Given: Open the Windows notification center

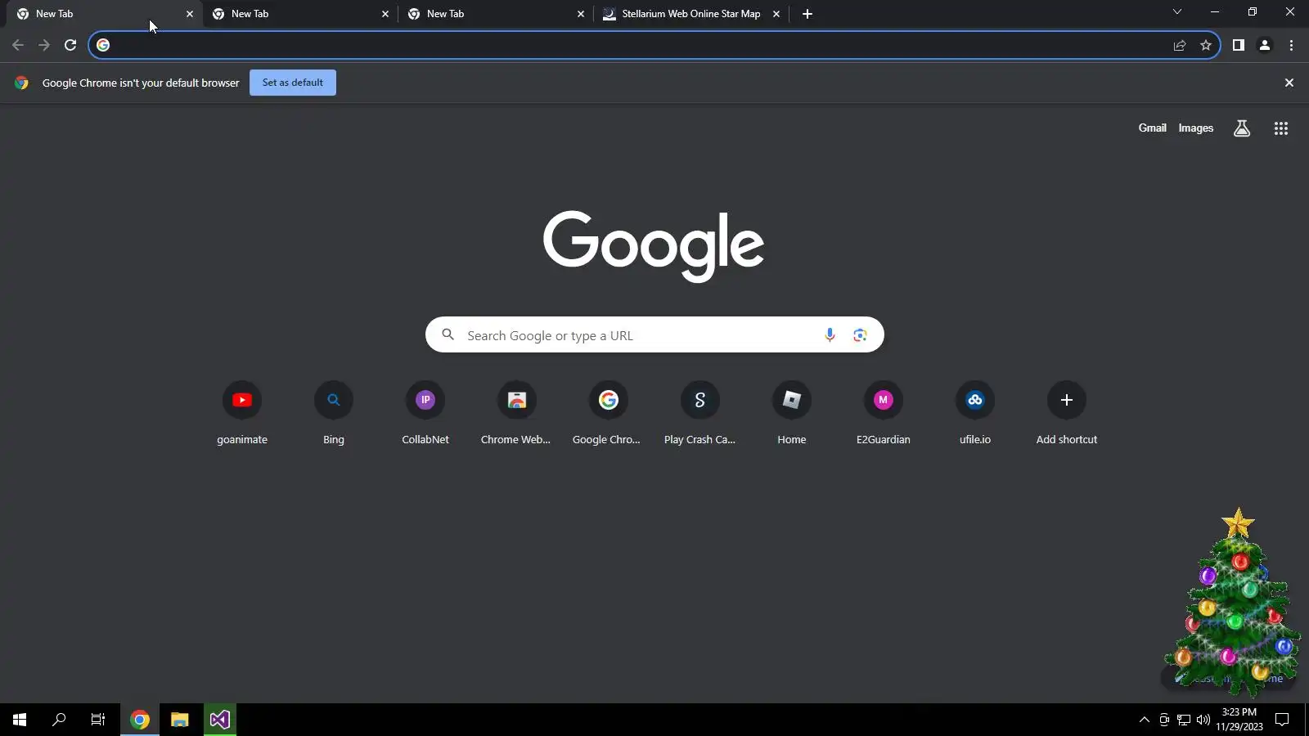Looking at the screenshot, I should point(1282,720).
